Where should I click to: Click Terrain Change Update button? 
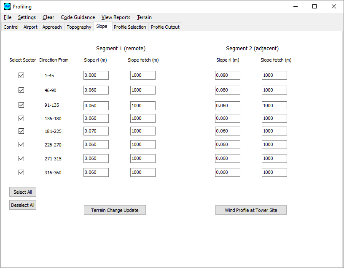(x=115, y=210)
